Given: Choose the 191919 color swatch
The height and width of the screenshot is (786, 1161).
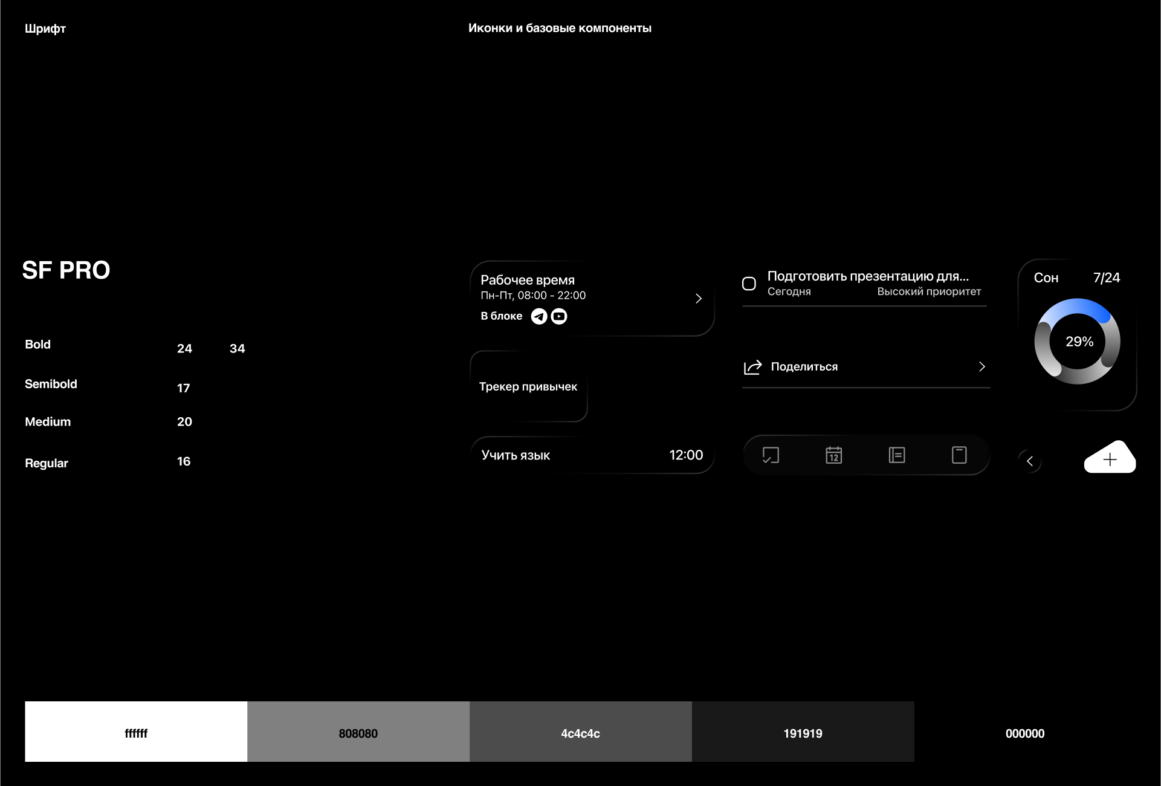Looking at the screenshot, I should pyautogui.click(x=803, y=732).
